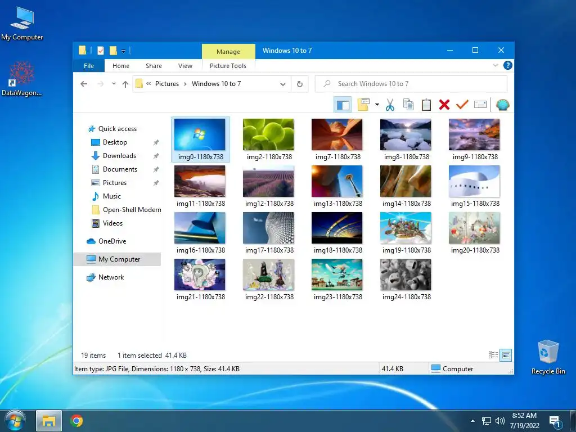Viewport: 576px width, 432px height.
Task: Click the volume speaker tray icon
Action: click(499, 421)
